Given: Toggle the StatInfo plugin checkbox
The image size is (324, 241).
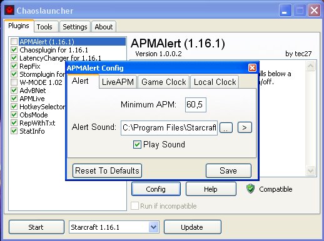Looking at the screenshot, I should pyautogui.click(x=14, y=131).
